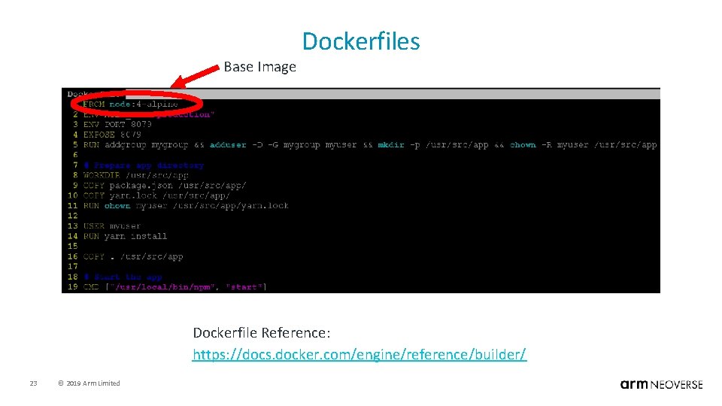Click the Dockerfile Reference: label
The height and width of the screenshot is (406, 722).
[x=262, y=333]
